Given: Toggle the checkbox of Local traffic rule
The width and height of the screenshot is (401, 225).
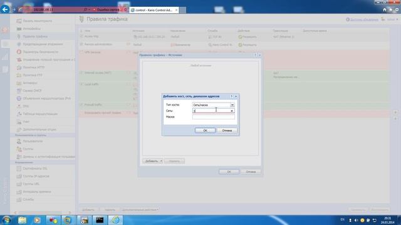Looking at the screenshot, I should (81, 84).
